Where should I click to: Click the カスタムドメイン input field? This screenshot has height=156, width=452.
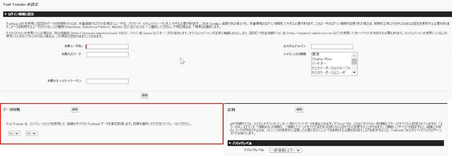click(332, 46)
